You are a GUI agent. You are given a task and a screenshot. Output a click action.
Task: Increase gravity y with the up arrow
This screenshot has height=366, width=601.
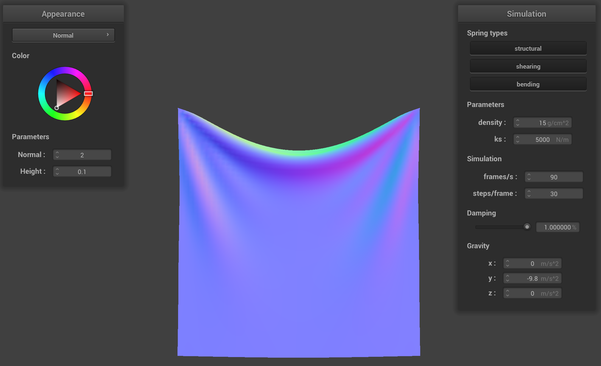click(x=507, y=276)
